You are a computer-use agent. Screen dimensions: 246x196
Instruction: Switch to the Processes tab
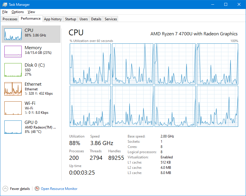pyautogui.click(x=10, y=19)
